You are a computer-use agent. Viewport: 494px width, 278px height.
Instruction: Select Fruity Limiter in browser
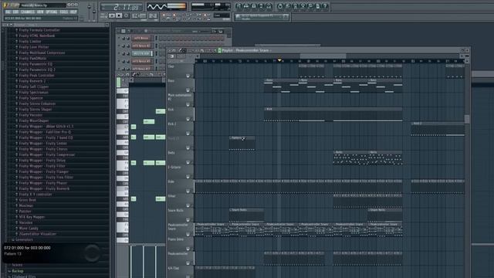pyautogui.click(x=30, y=41)
